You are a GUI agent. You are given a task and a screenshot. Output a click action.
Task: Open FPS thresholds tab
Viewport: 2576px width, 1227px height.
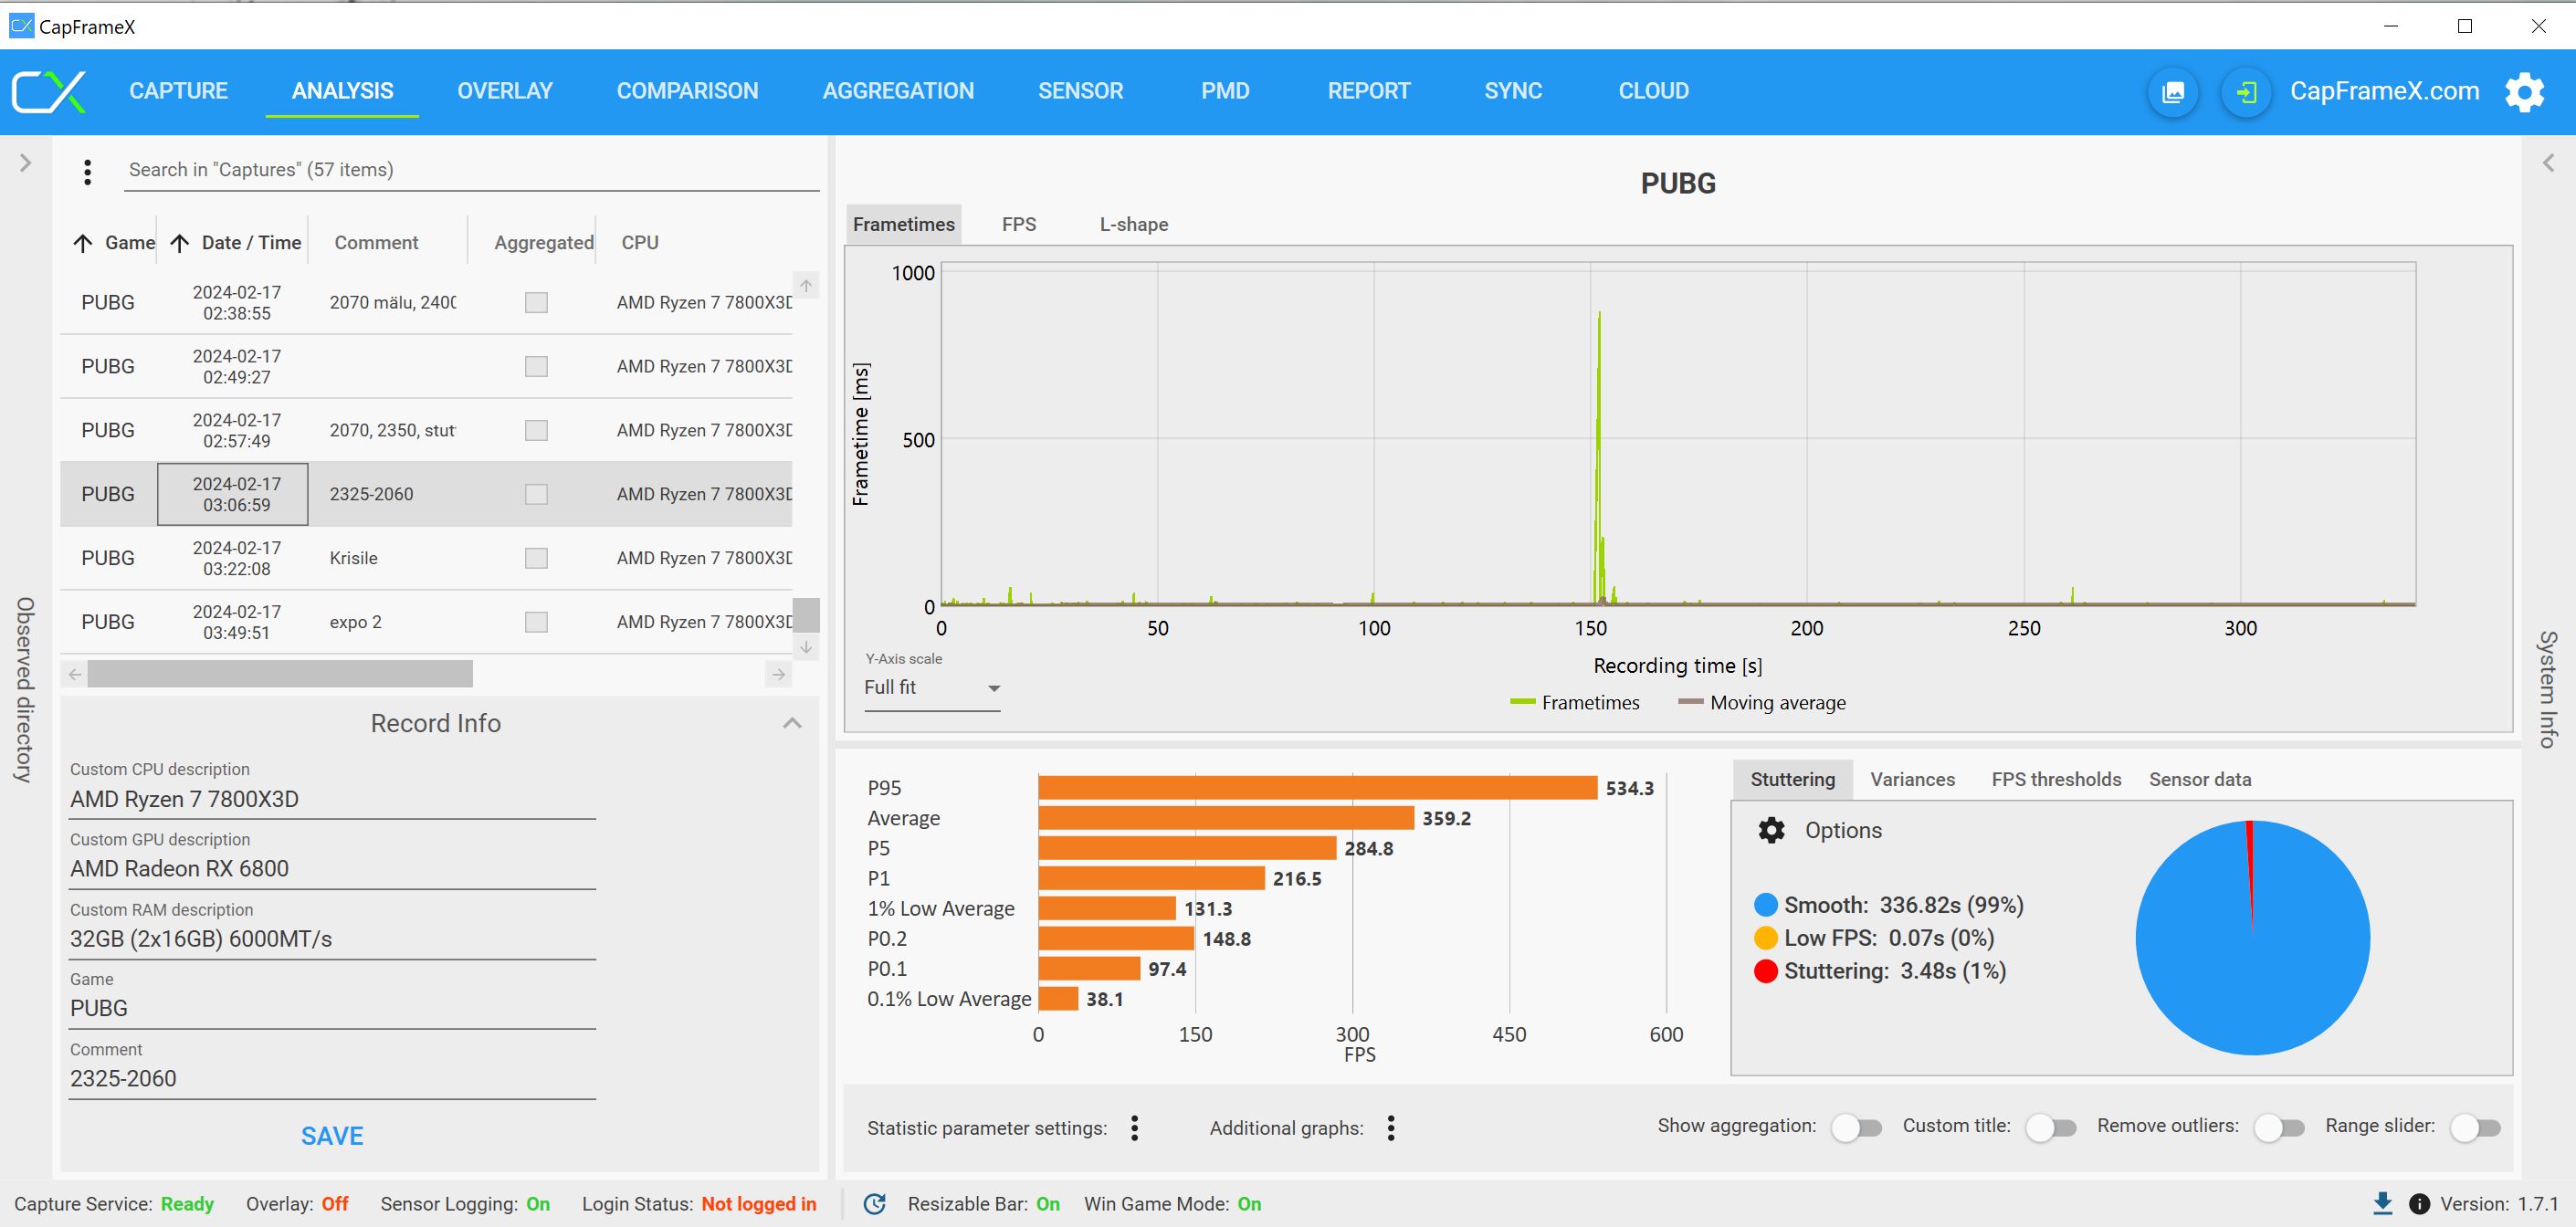(2056, 779)
